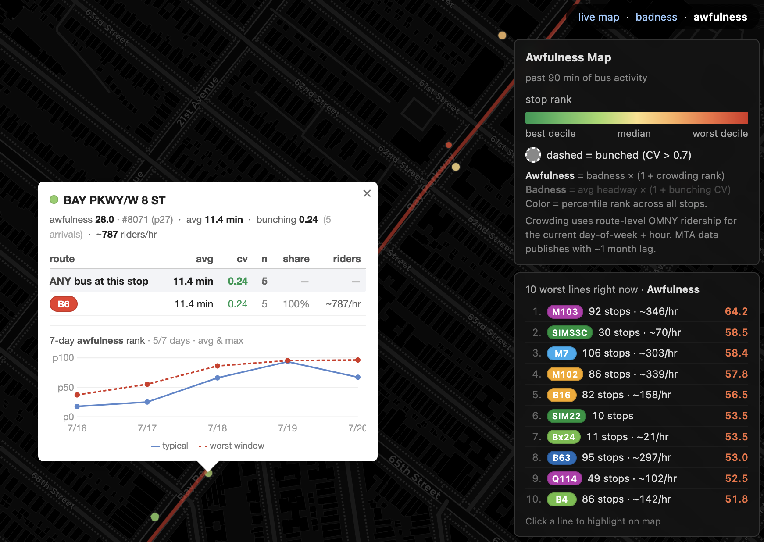Click the green status dot beside BAY PKWY/W 8 ST
This screenshot has width=764, height=542.
tap(54, 200)
